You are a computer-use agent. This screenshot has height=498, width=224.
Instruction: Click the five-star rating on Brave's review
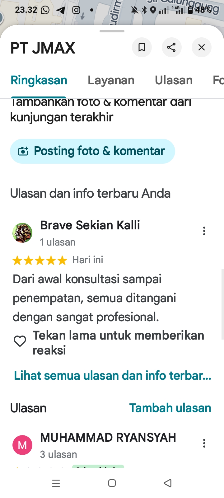[x=40, y=260]
